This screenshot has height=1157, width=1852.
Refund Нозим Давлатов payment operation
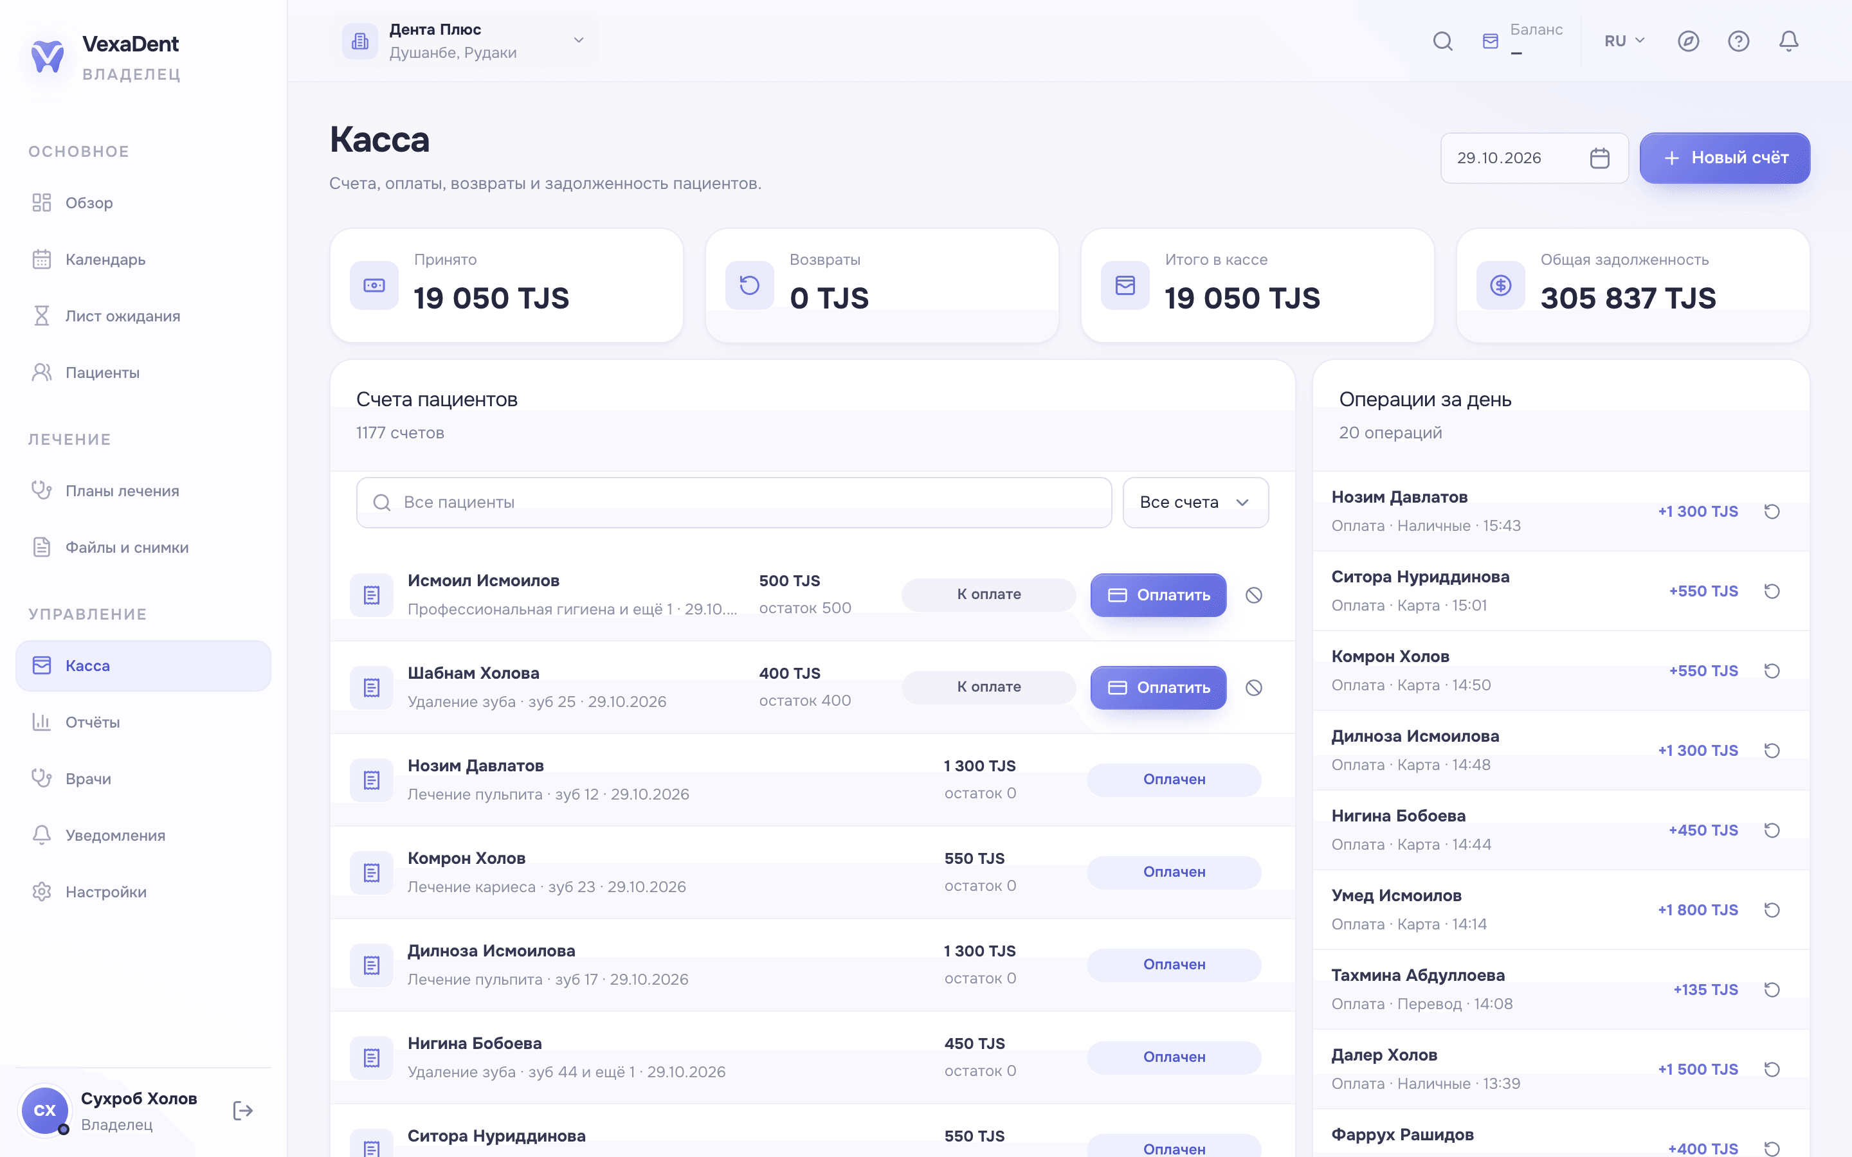1772,512
